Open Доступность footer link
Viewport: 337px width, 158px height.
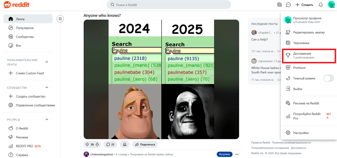pos(298,148)
